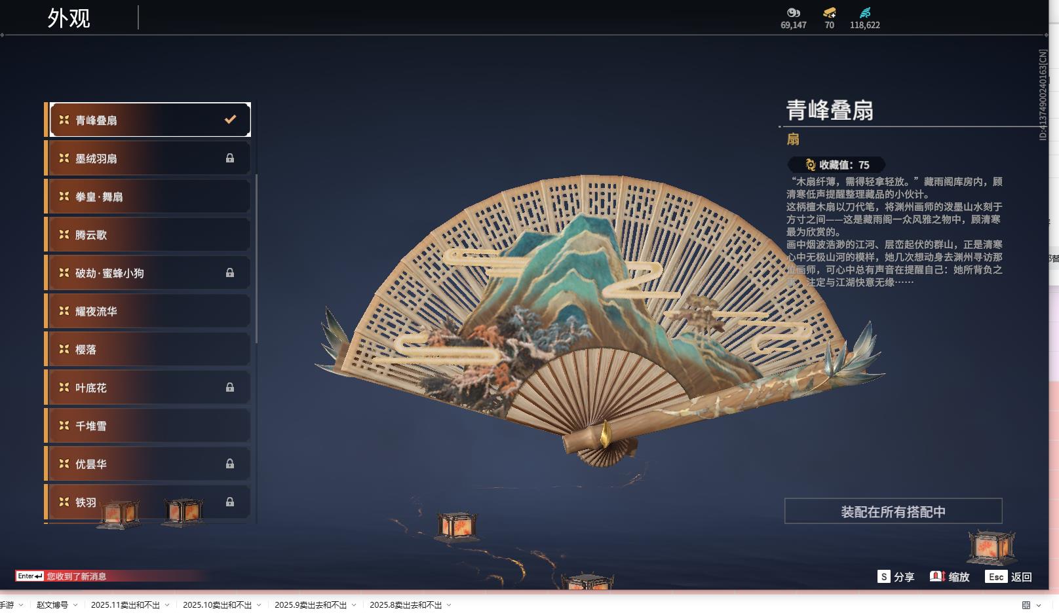Click the gold bar currency icon
This screenshot has height=615, width=1059.
pos(830,12)
